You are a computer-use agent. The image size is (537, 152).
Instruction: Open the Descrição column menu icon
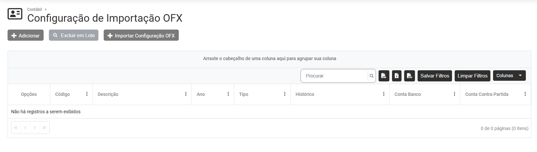[186, 94]
